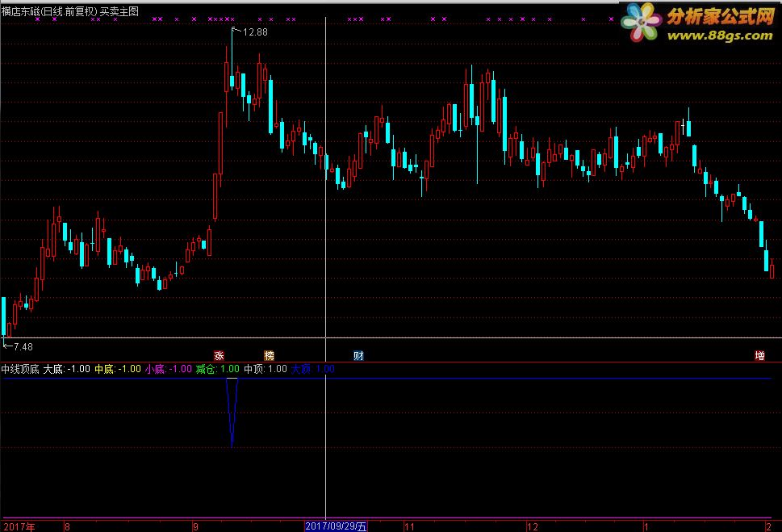
Task: Select the 中线顶底 indicator label
Action: pyautogui.click(x=20, y=369)
